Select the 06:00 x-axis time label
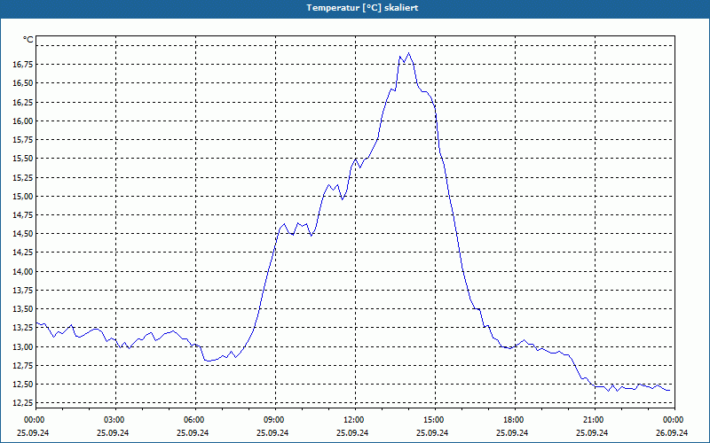This screenshot has height=443, width=710. tap(195, 420)
